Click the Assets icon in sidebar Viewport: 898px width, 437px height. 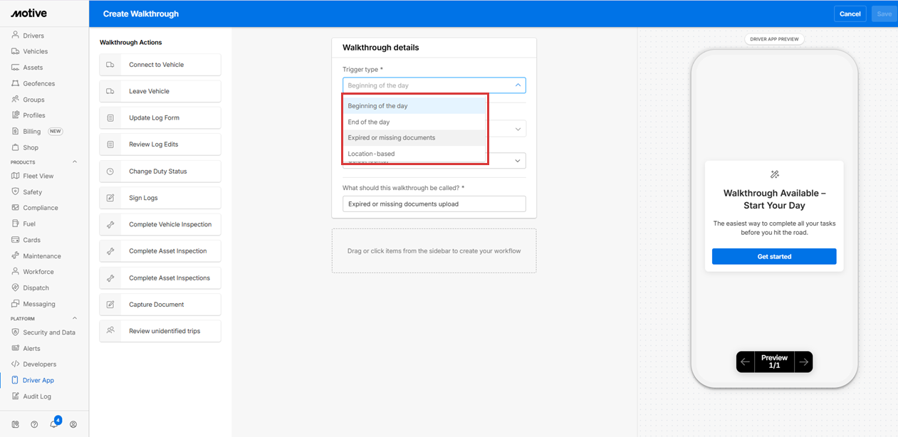tap(16, 67)
